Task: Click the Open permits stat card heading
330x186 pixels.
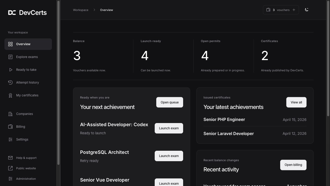Action: [x=211, y=41]
